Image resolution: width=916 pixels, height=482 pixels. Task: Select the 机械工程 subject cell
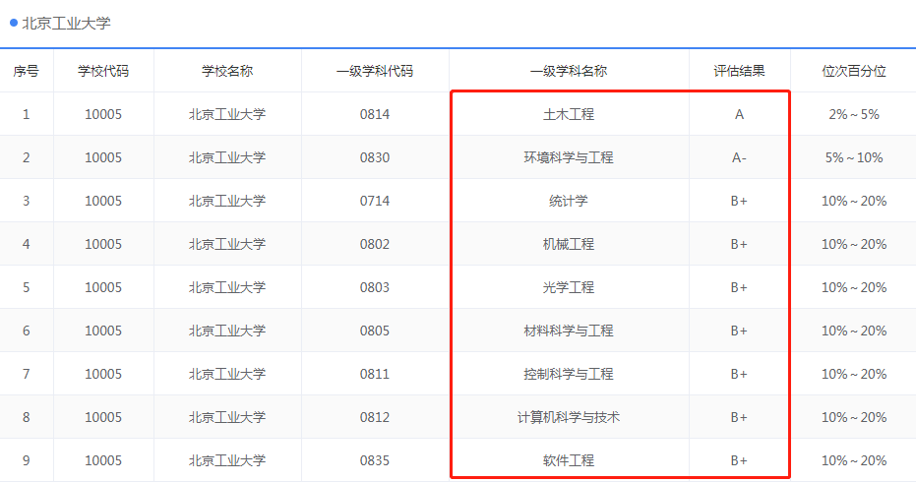point(569,244)
